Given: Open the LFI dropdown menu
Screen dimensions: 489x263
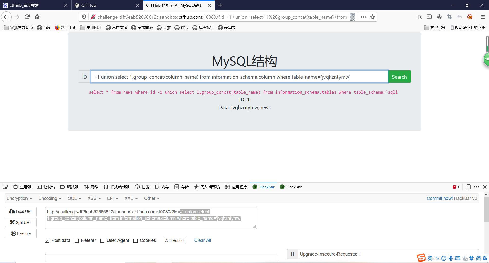Looking at the screenshot, I should (113, 198).
